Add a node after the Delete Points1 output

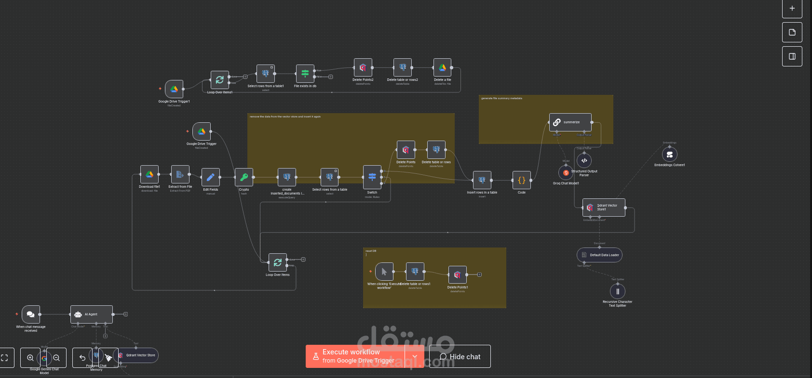pos(480,275)
